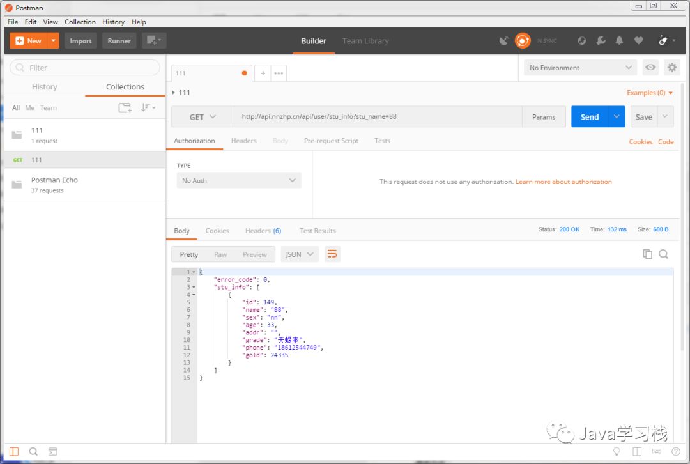This screenshot has height=464, width=690.
Task: Open the New button dropdown arrow
Action: pos(53,41)
